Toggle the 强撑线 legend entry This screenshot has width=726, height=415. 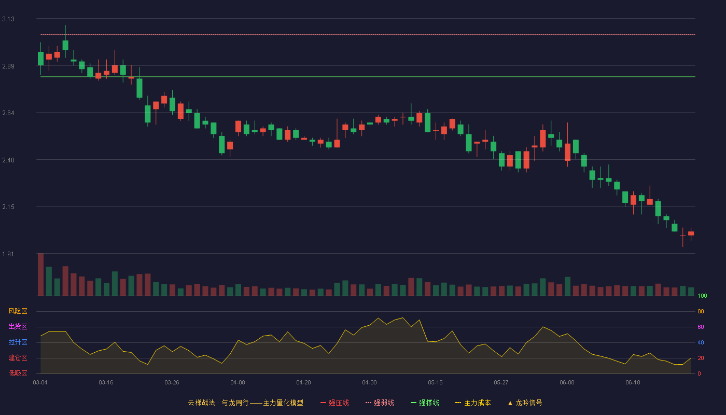(425, 403)
